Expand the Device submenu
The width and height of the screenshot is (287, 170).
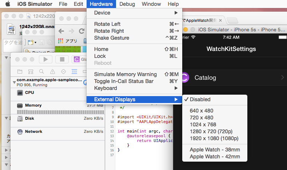134,13
